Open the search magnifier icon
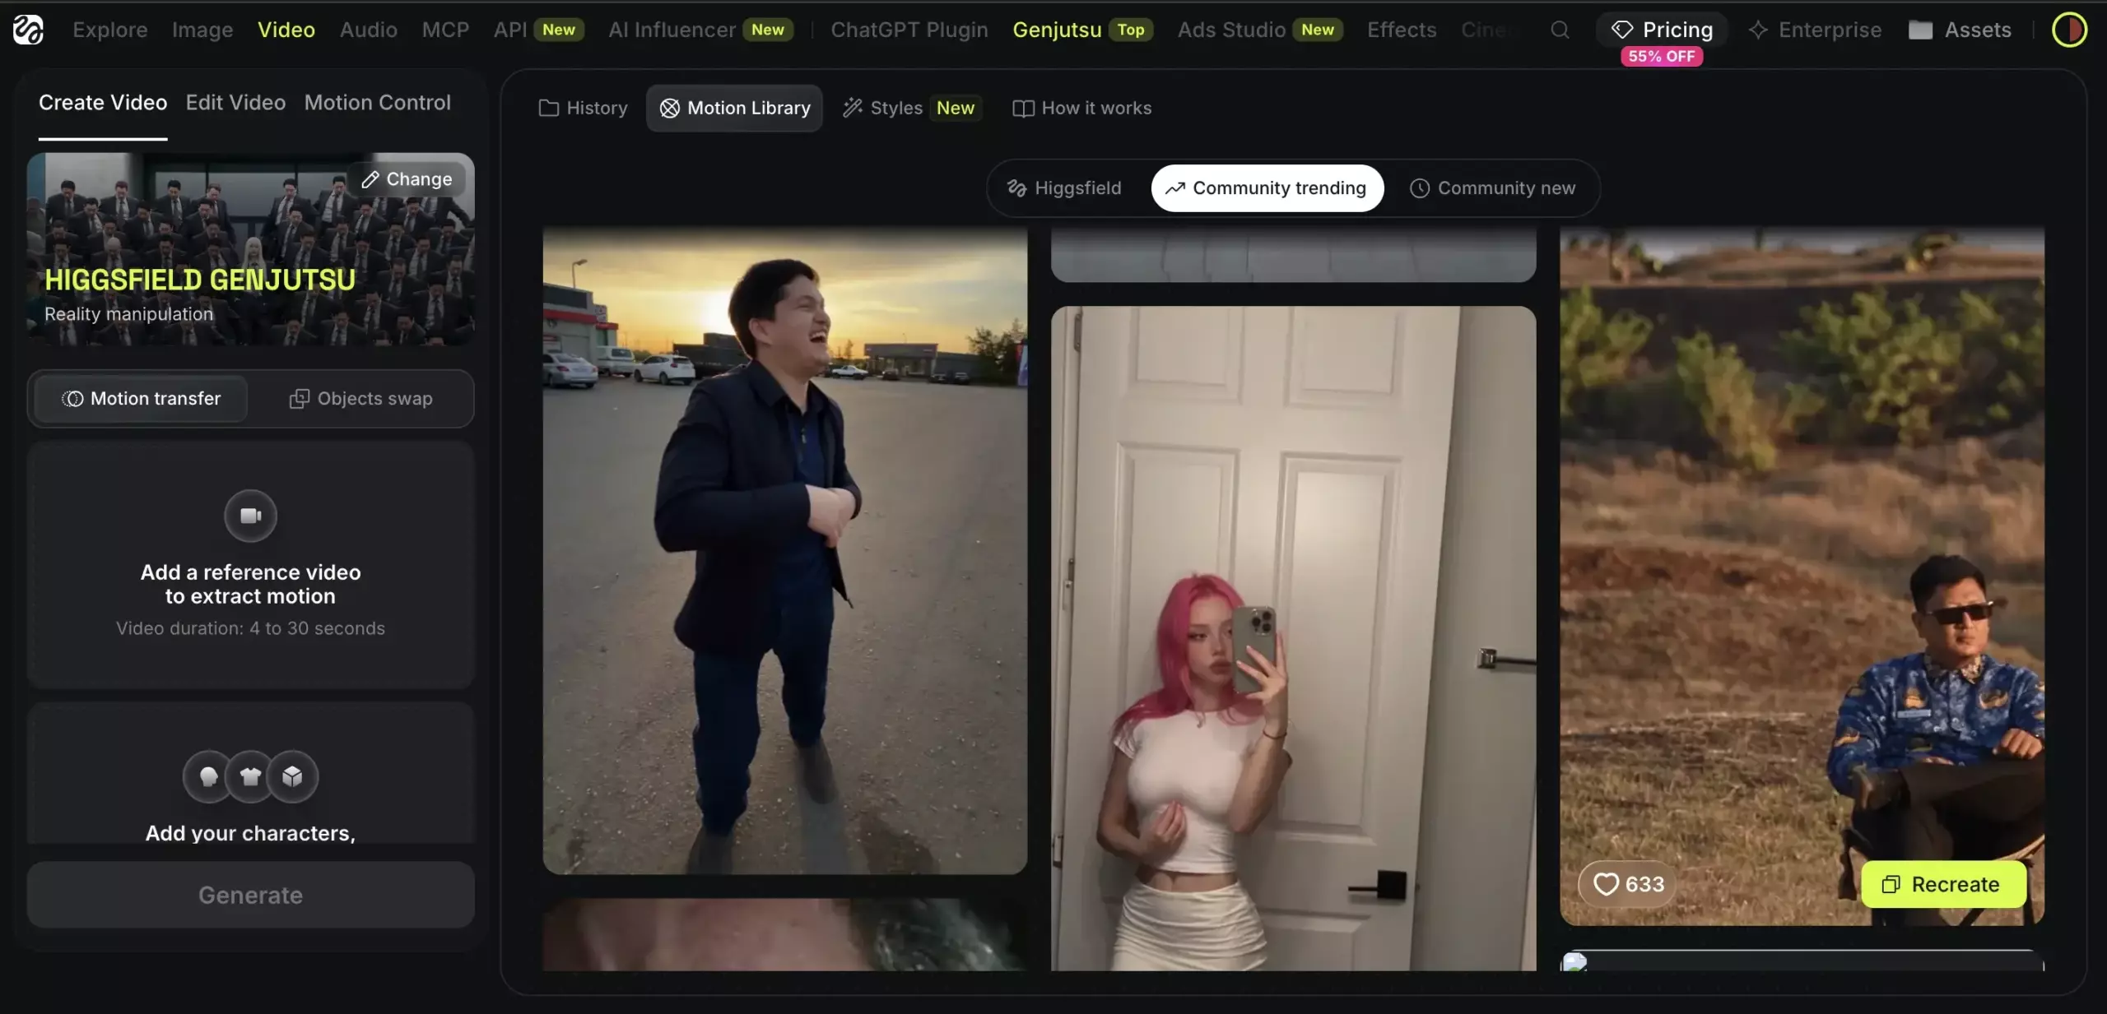 click(x=1559, y=30)
